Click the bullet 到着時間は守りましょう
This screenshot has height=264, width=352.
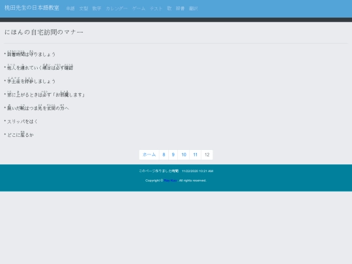tap(31, 53)
